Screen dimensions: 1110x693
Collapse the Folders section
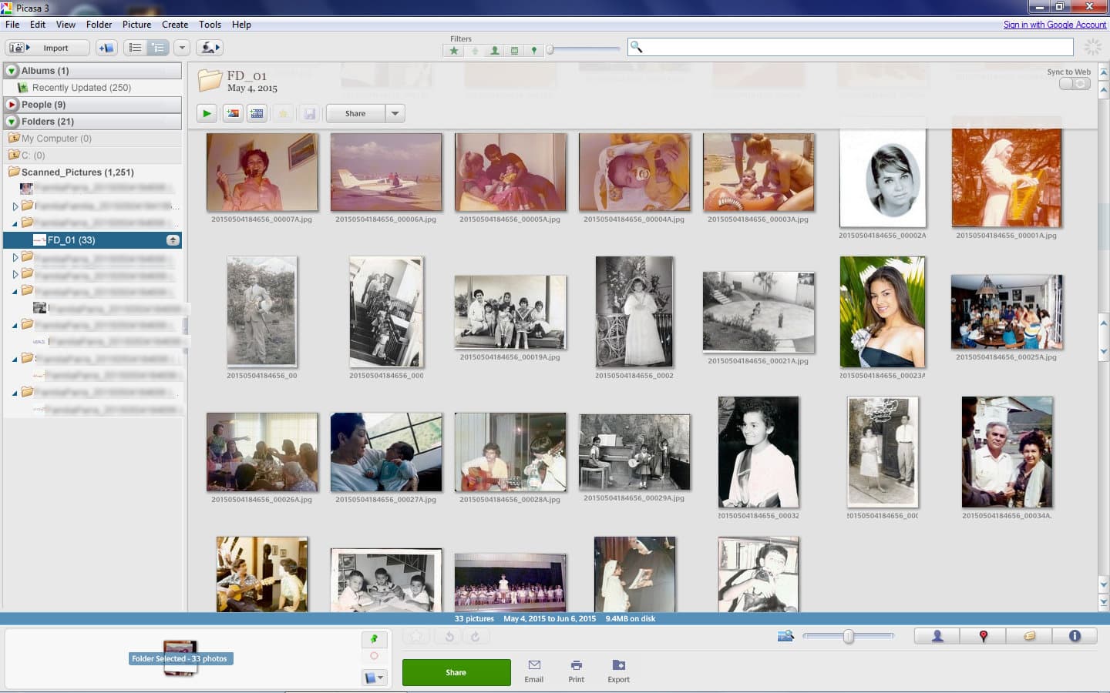tap(11, 121)
